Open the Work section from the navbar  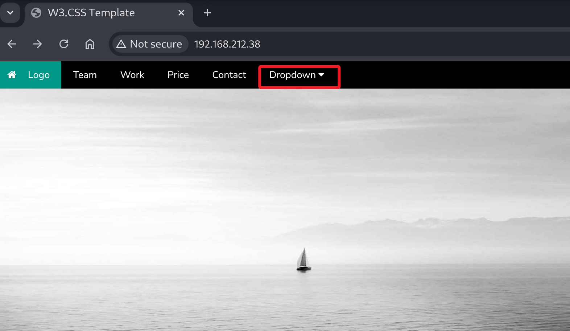pyautogui.click(x=132, y=75)
